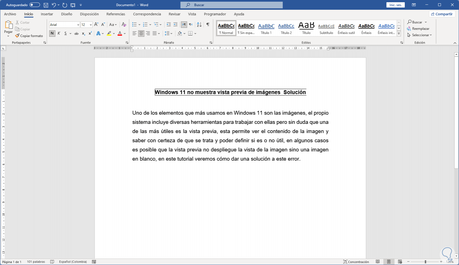
Task: Set right-to-left text direction
Action: 191,24
